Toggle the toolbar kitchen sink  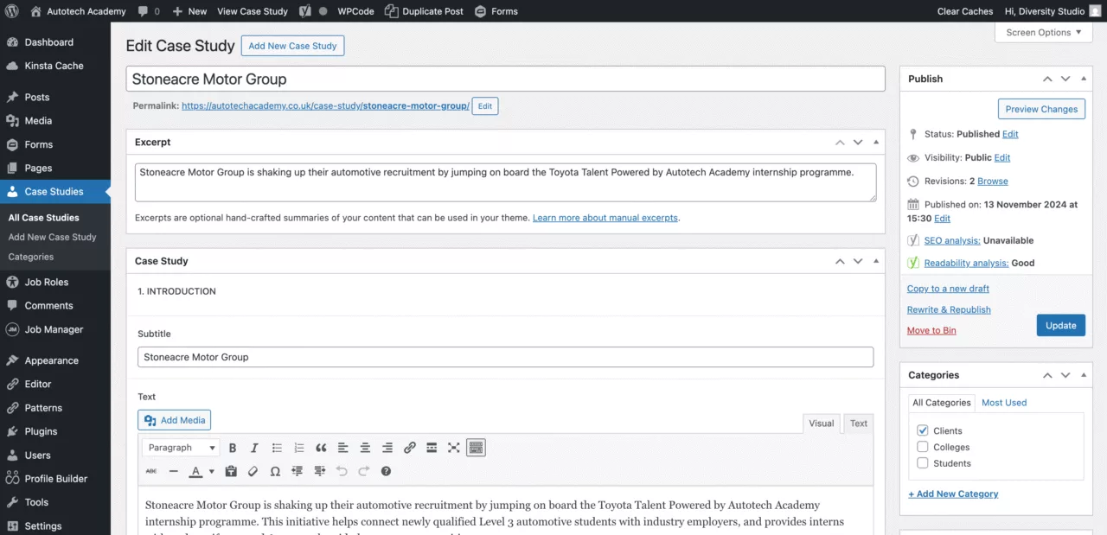point(476,448)
